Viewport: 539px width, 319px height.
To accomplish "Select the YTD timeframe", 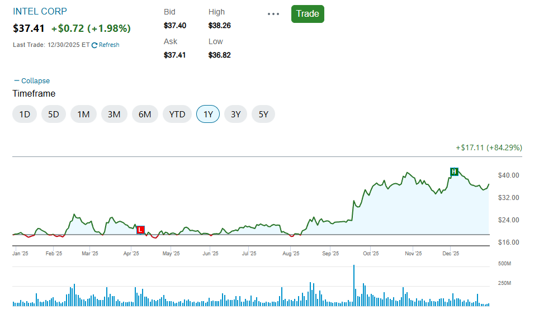I will coord(177,114).
